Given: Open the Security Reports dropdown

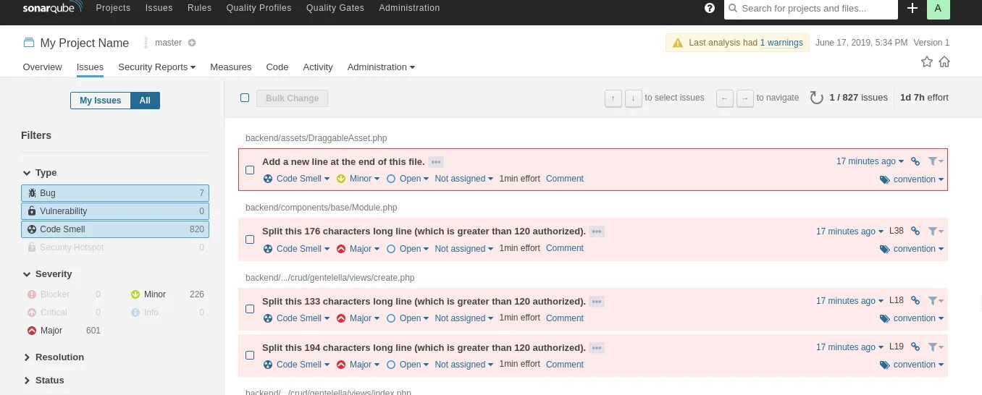Looking at the screenshot, I should tap(157, 67).
